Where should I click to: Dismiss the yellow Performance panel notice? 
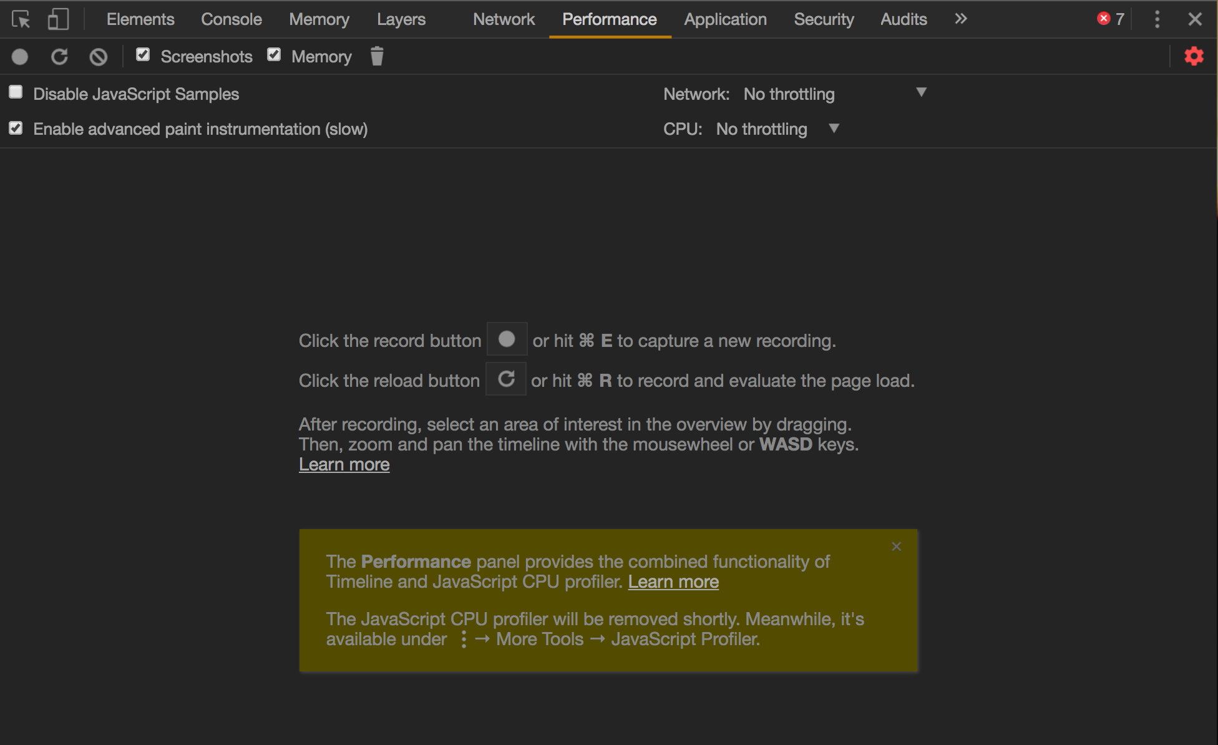(x=896, y=547)
